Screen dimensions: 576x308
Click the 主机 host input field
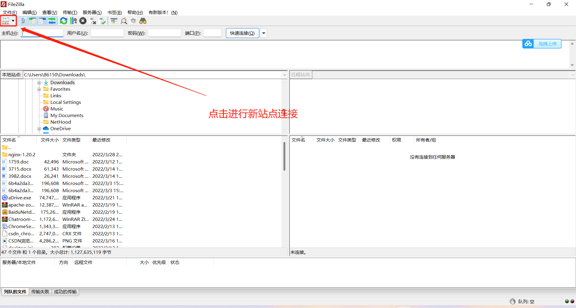[42, 33]
